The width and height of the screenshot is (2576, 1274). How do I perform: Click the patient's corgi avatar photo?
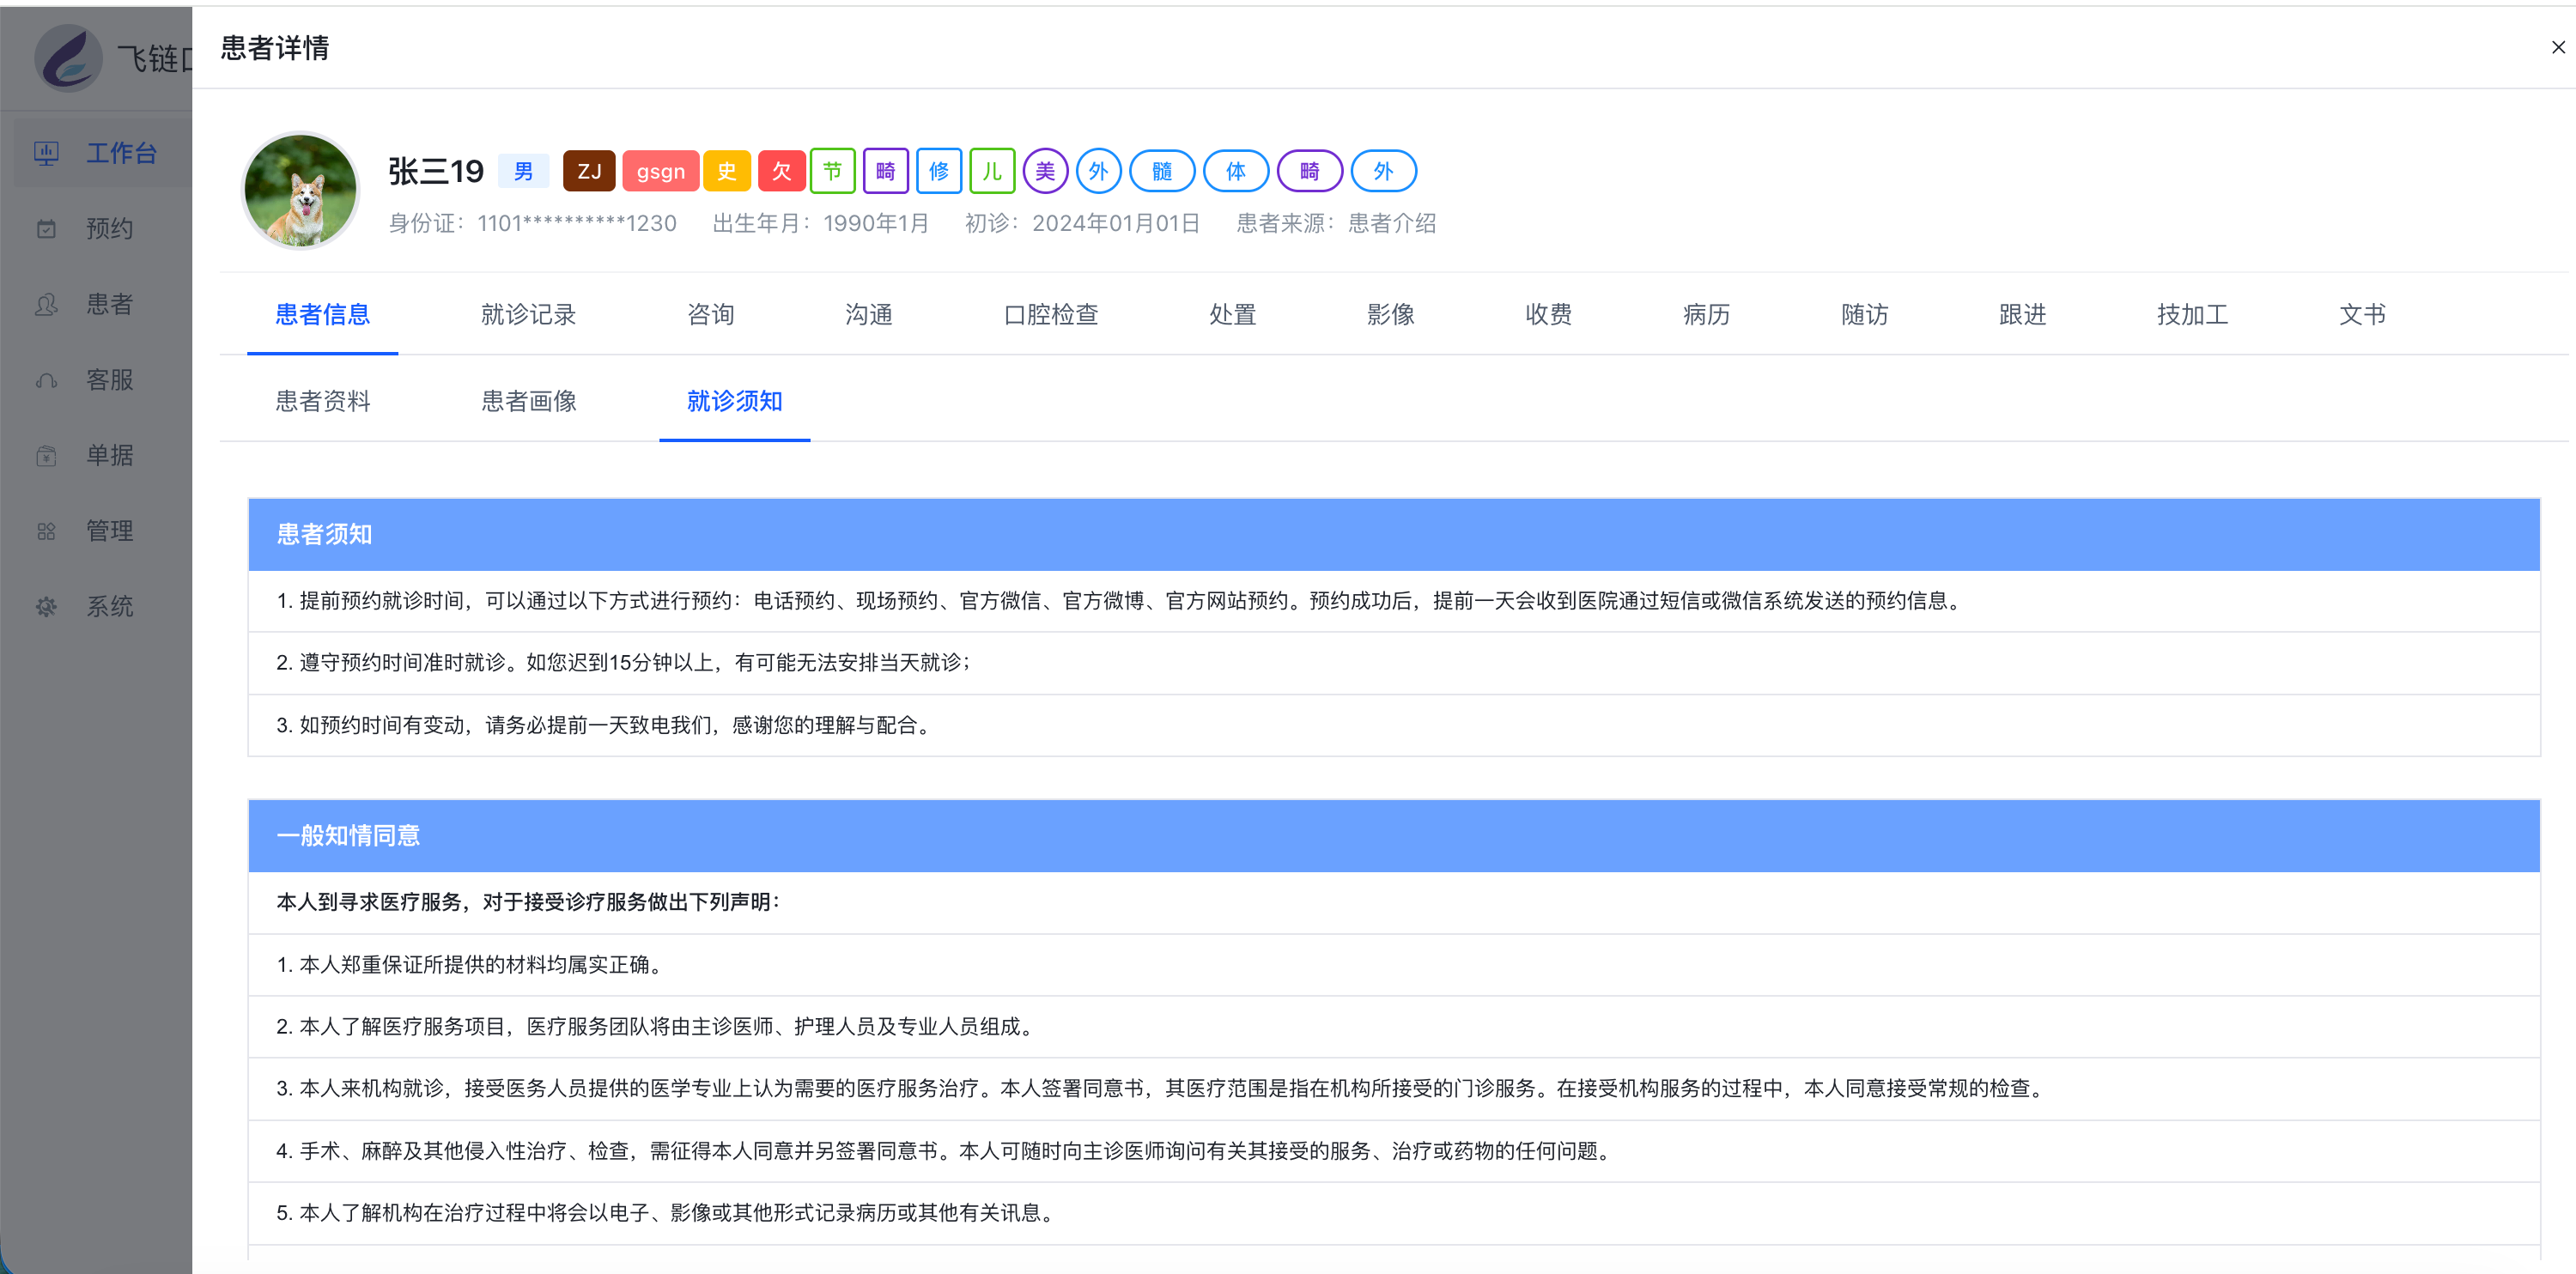(x=300, y=190)
